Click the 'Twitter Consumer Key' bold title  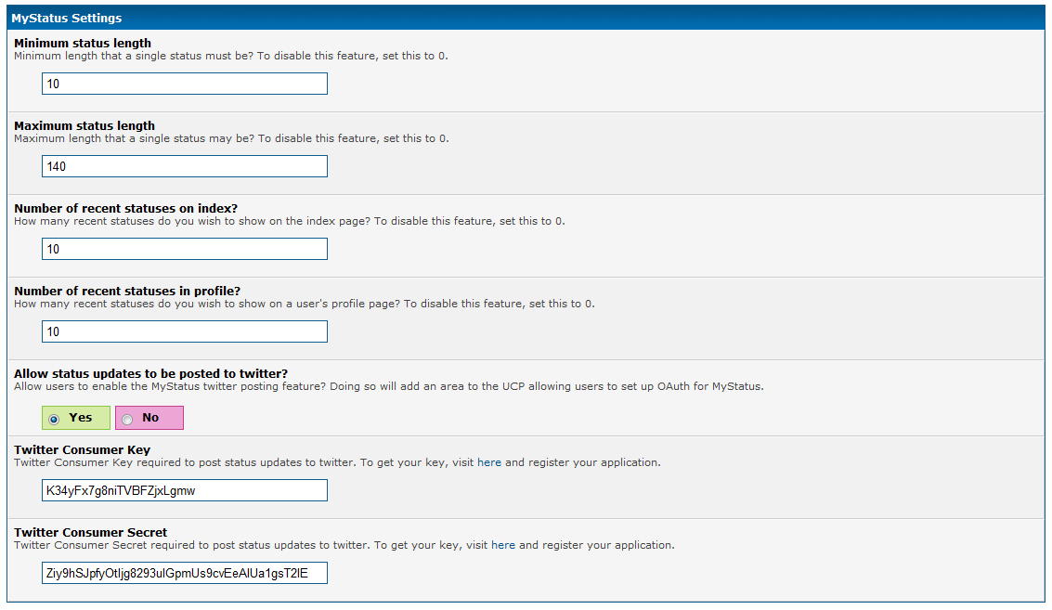point(83,450)
